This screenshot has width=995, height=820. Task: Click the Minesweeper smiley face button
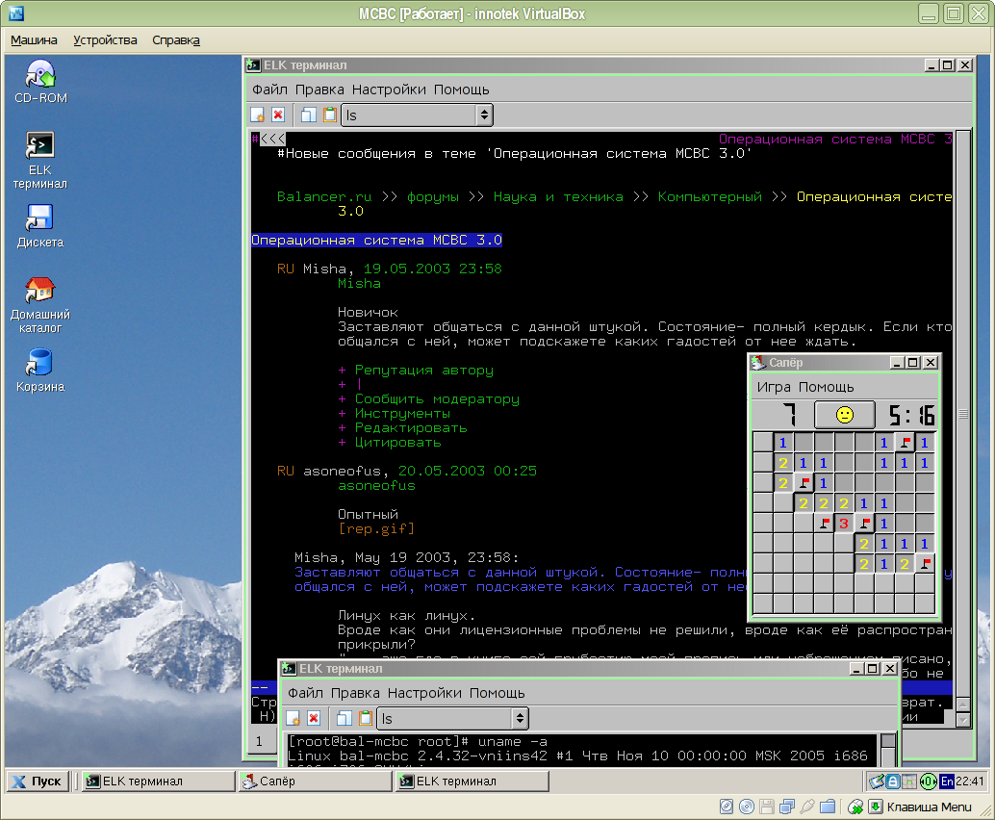845,415
